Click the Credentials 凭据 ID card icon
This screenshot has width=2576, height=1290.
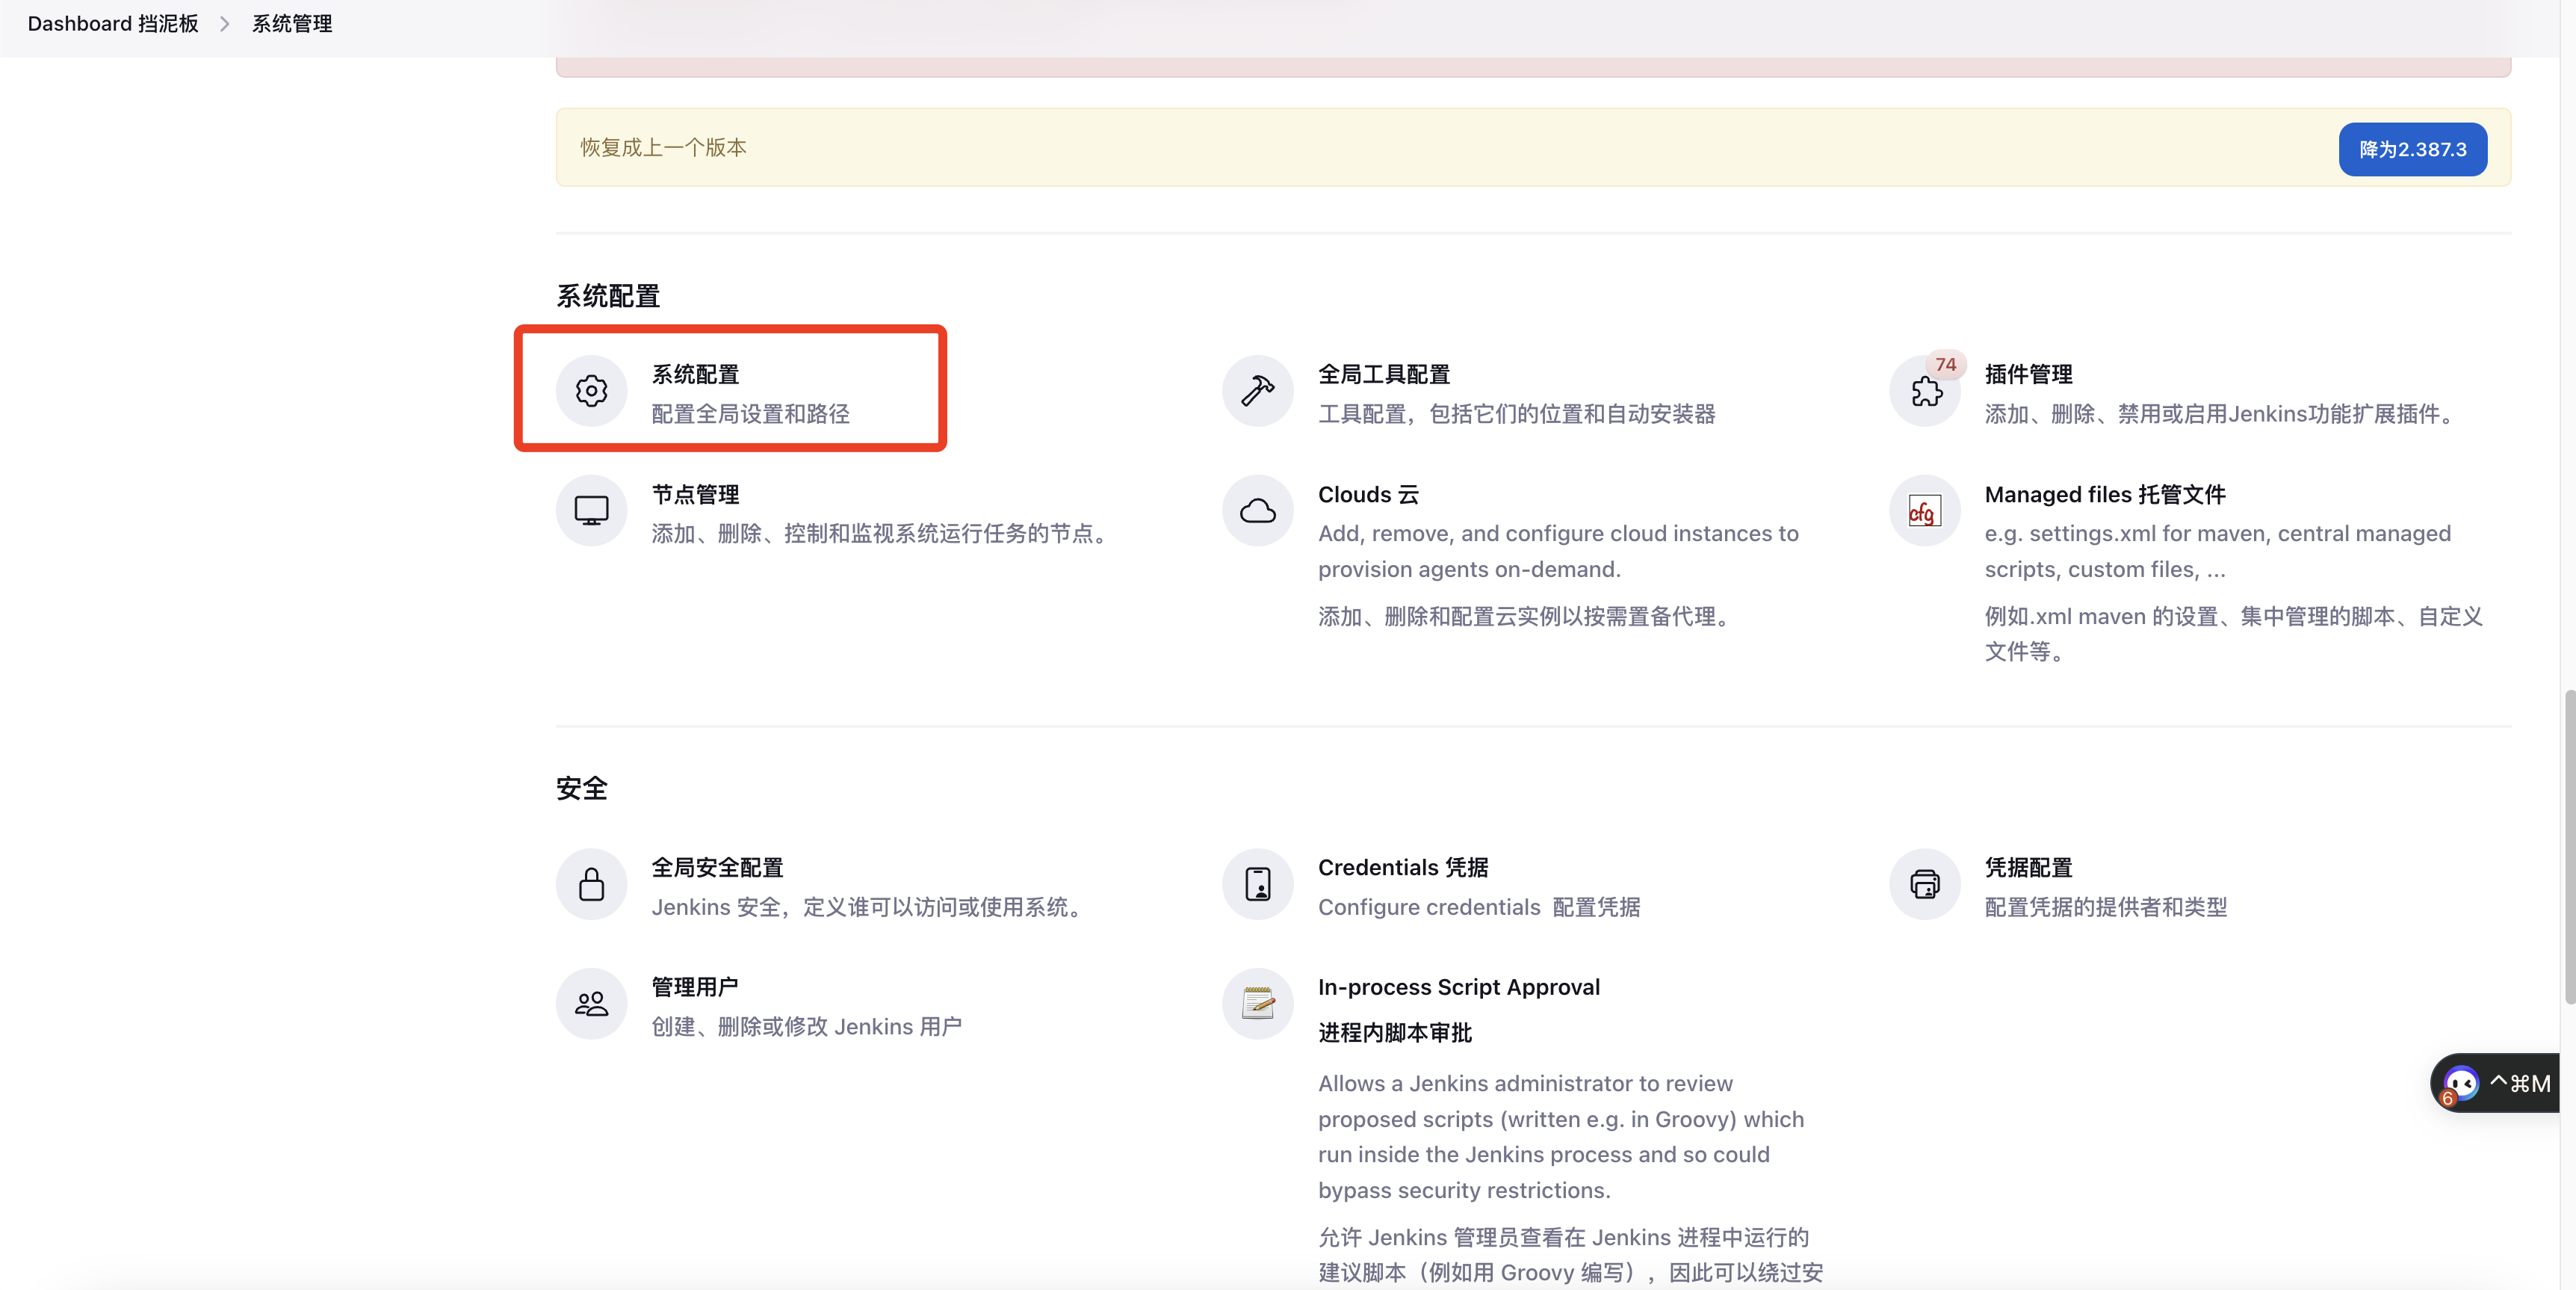click(1257, 883)
